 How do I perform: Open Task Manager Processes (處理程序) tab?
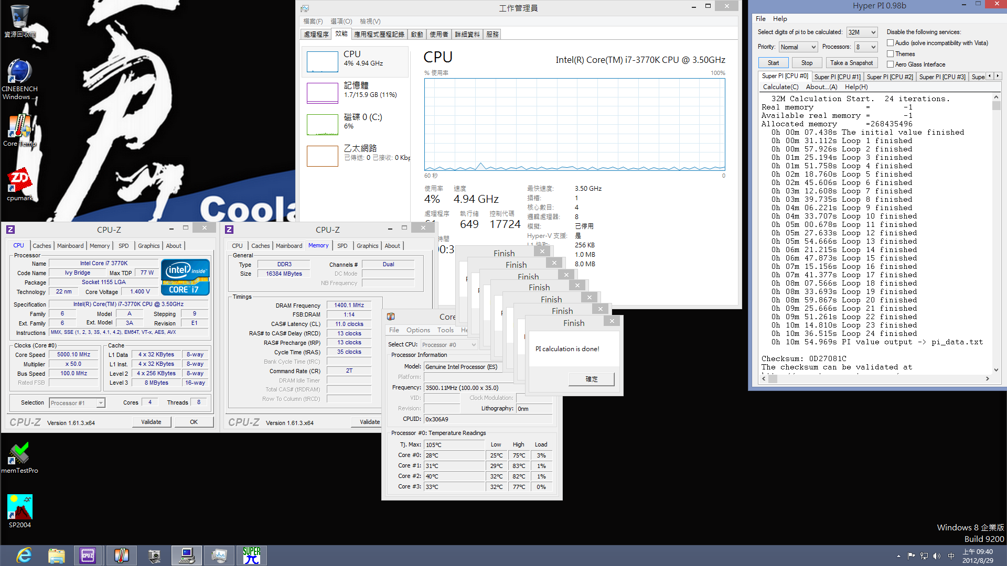(x=316, y=35)
